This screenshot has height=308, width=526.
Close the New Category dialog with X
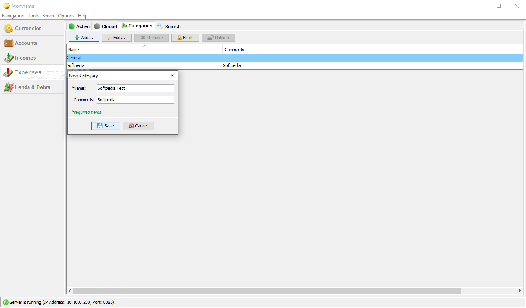(172, 75)
